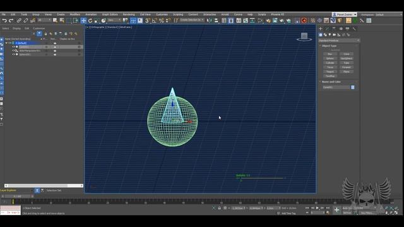The height and width of the screenshot is (227, 404).
Task: Select the Lights category icon
Action: click(330, 35)
